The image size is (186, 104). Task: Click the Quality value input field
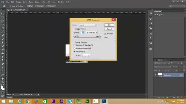(x=83, y=32)
